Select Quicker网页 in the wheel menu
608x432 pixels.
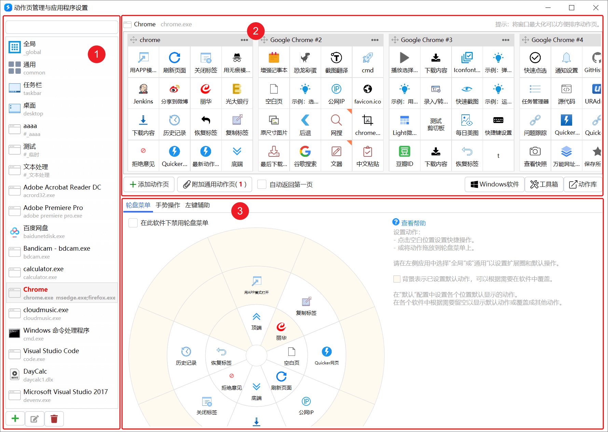coord(327,356)
